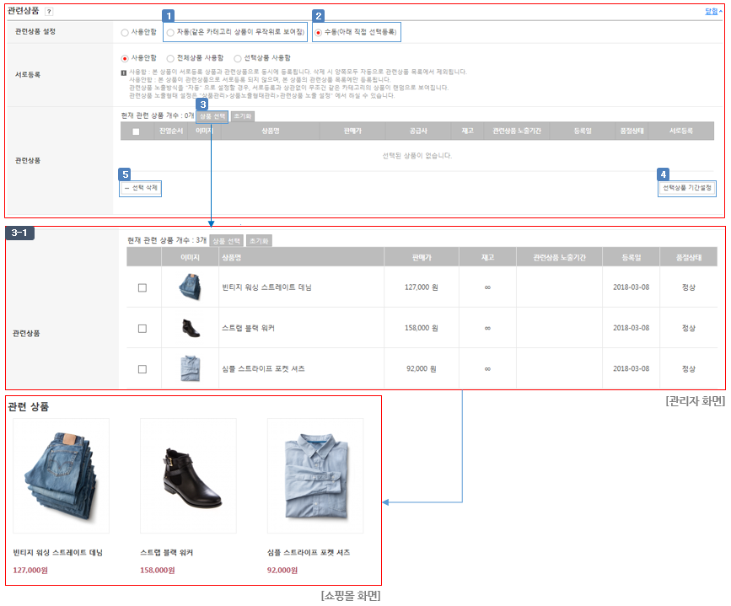
Task: Check the box for 빈티지 워싱 스트레이트 데님
Action: (142, 287)
